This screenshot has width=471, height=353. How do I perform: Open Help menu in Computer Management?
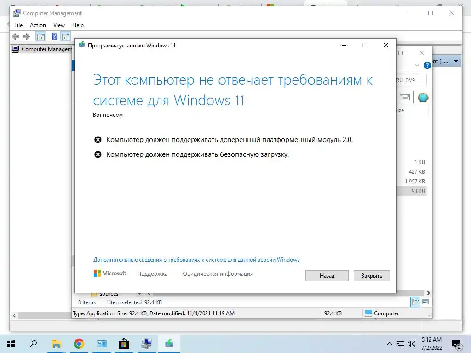pos(78,25)
